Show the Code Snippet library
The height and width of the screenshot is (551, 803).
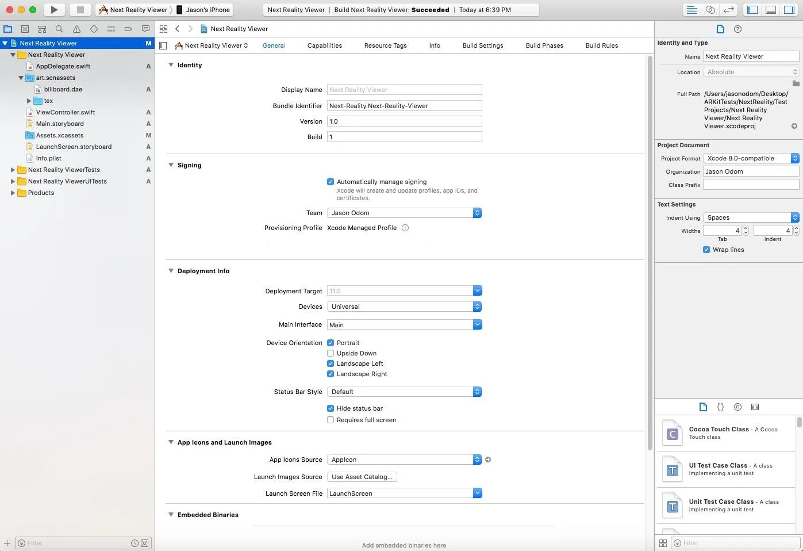(720, 407)
